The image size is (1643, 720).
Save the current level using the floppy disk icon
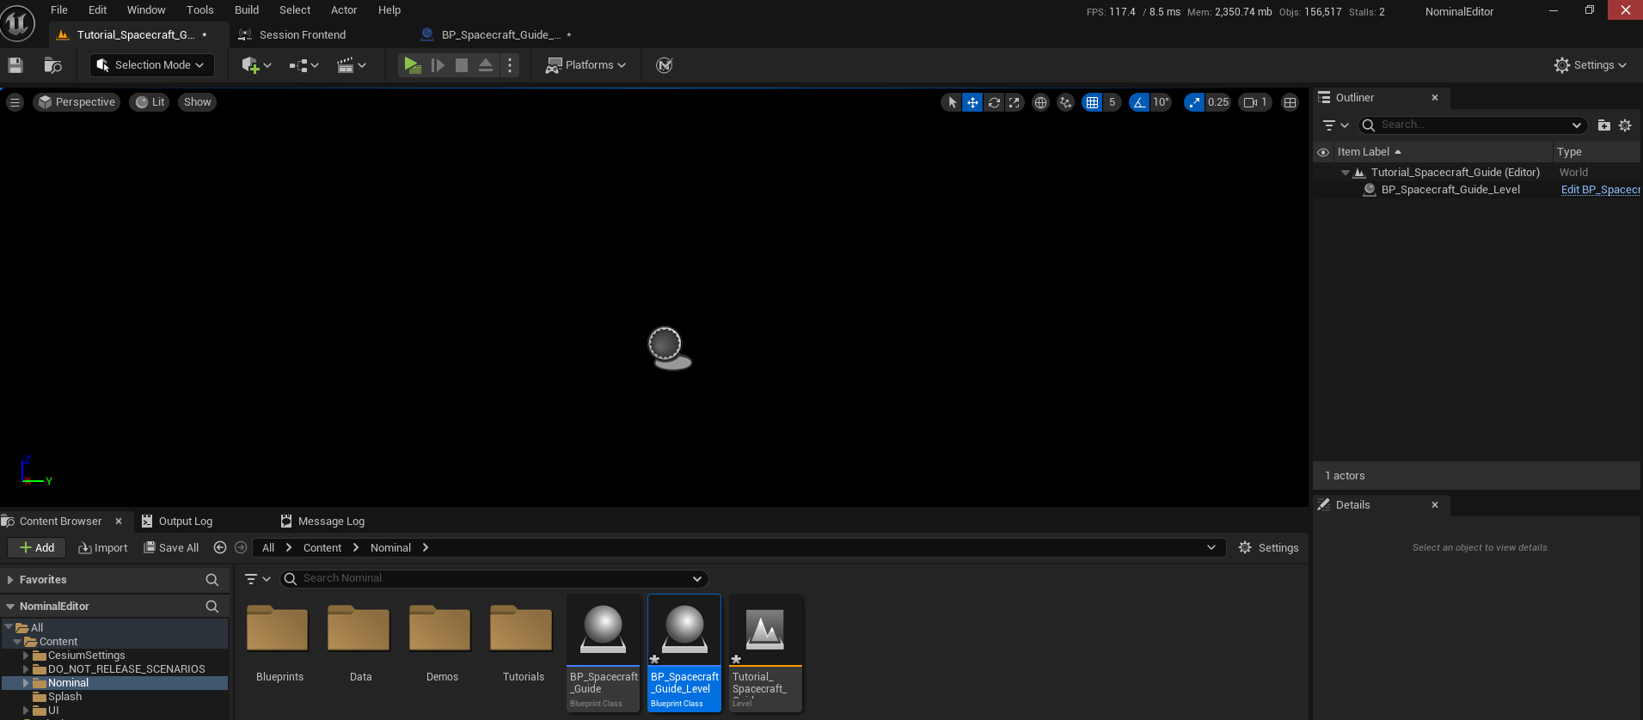point(15,65)
